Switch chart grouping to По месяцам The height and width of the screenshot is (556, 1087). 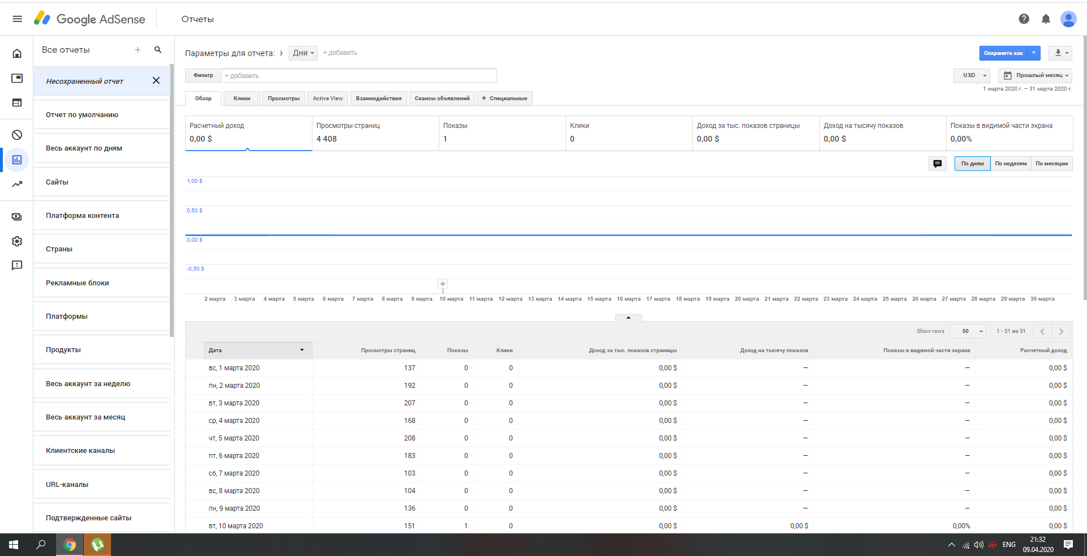pos(1051,164)
